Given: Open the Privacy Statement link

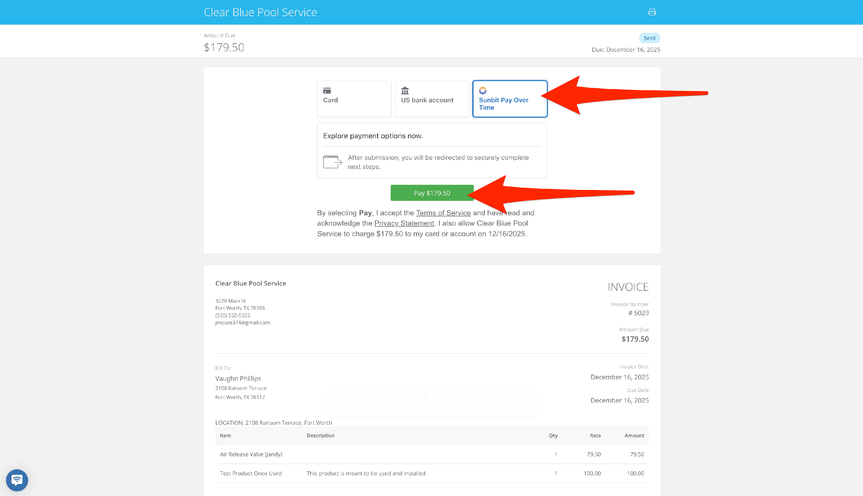Looking at the screenshot, I should tap(404, 224).
